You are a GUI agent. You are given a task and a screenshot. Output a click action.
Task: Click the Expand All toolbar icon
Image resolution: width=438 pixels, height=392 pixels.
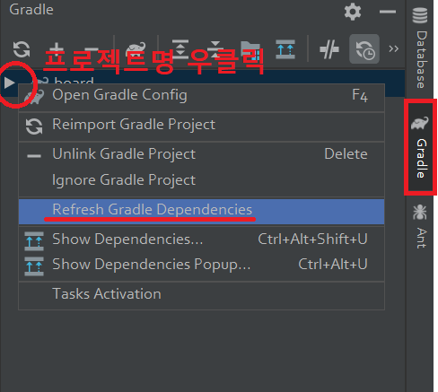pyautogui.click(x=180, y=49)
